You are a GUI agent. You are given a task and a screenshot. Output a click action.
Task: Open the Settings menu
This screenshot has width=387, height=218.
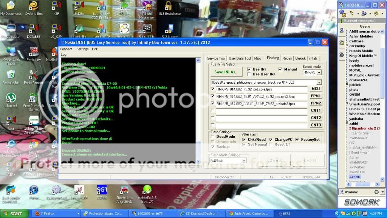click(82, 49)
